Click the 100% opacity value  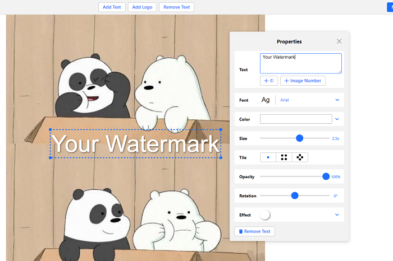[336, 177]
